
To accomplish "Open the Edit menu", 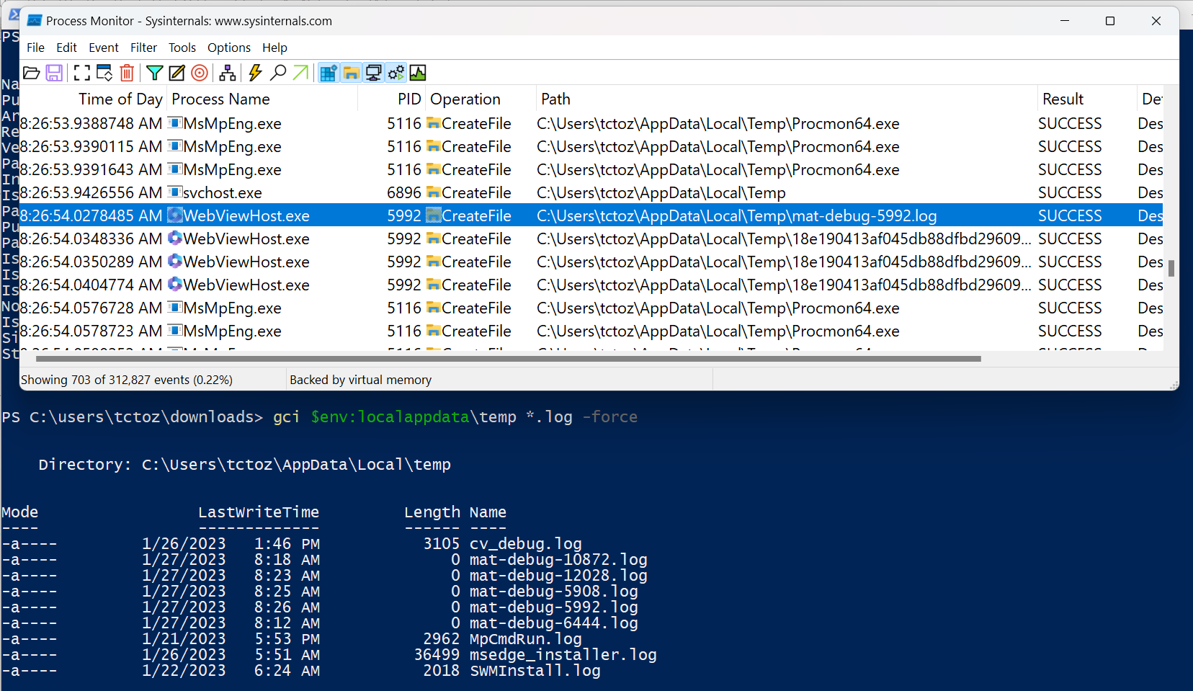I will coord(66,48).
